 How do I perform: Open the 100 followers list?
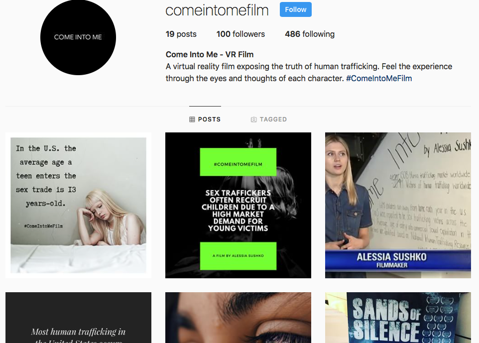click(x=240, y=34)
